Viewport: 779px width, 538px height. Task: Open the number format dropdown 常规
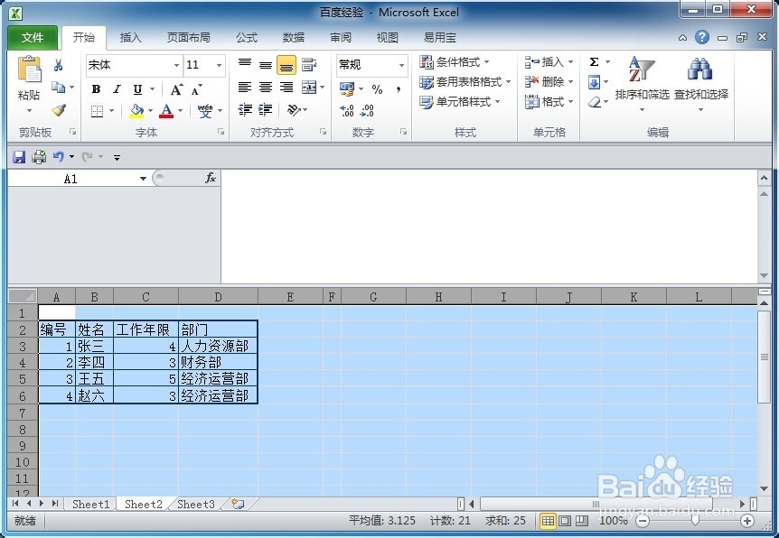click(401, 65)
